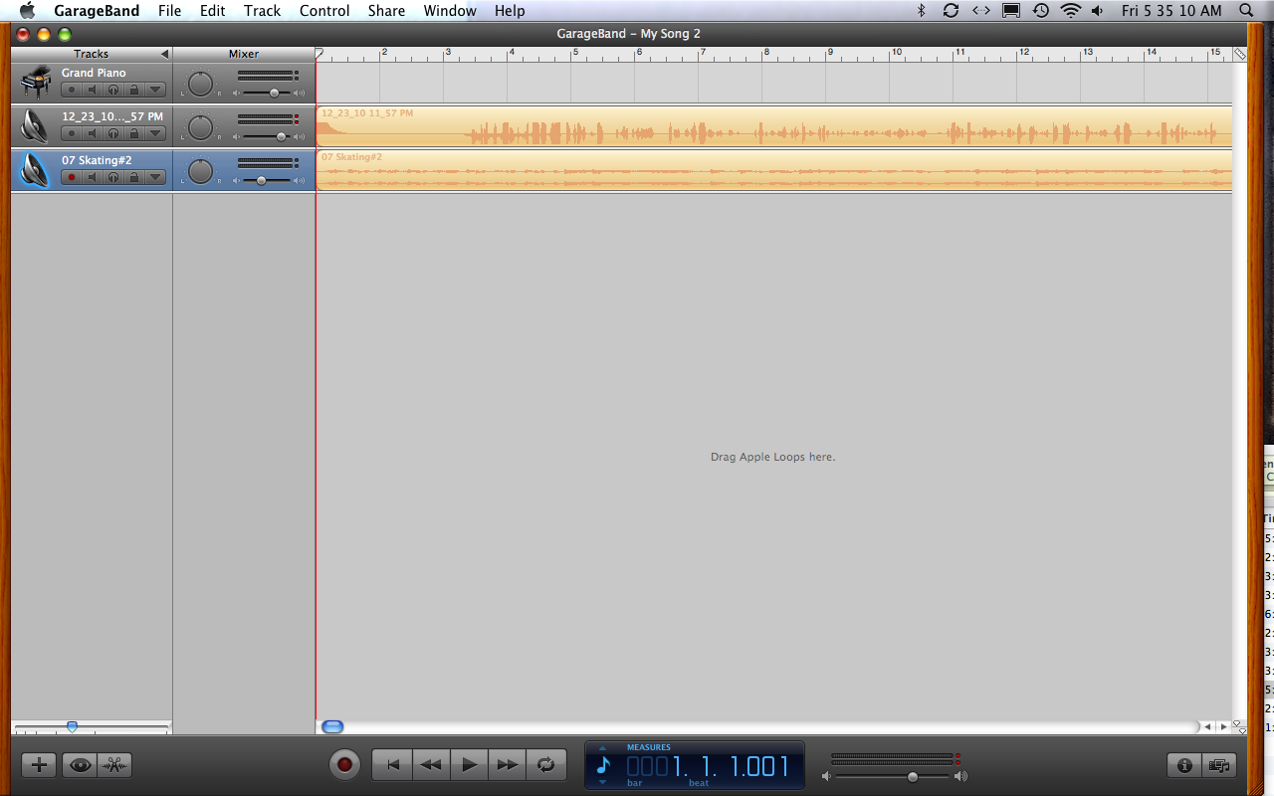Click the Bluetooth menu bar icon

pyautogui.click(x=921, y=11)
